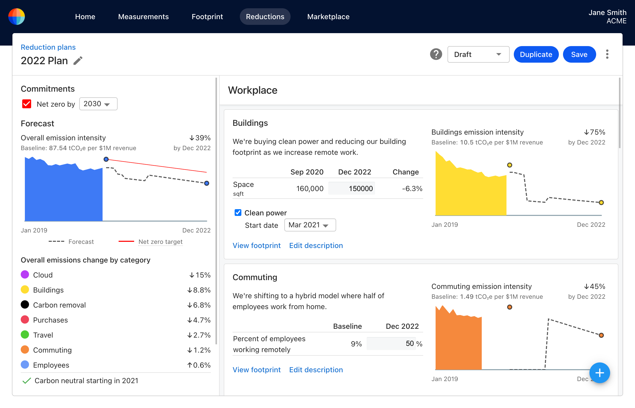This screenshot has height=408, width=635.
Task: Open the Mar 2021 start date dropdown
Action: [309, 225]
